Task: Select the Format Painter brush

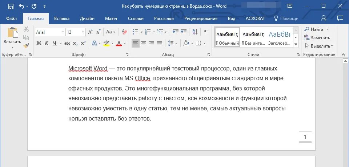Action: (x=26, y=46)
